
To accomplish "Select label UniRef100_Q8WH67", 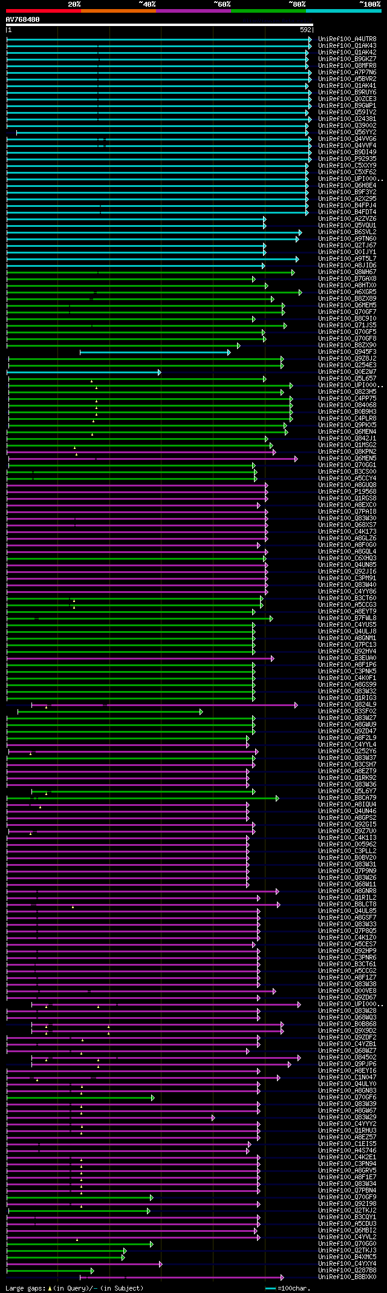I will point(347,272).
